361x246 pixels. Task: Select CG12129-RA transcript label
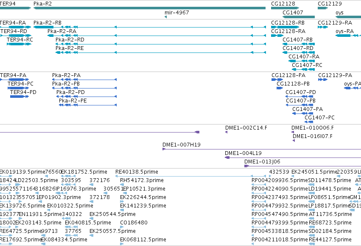click(x=335, y=23)
